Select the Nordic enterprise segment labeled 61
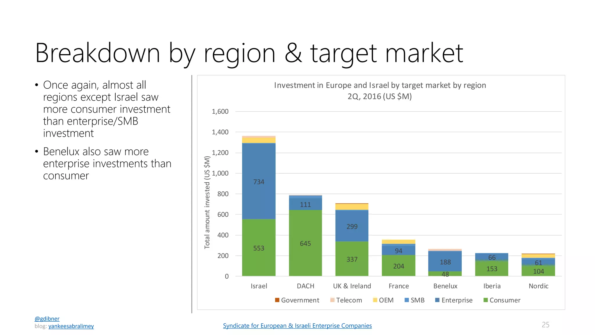This screenshot has height=335, width=595. (x=538, y=262)
